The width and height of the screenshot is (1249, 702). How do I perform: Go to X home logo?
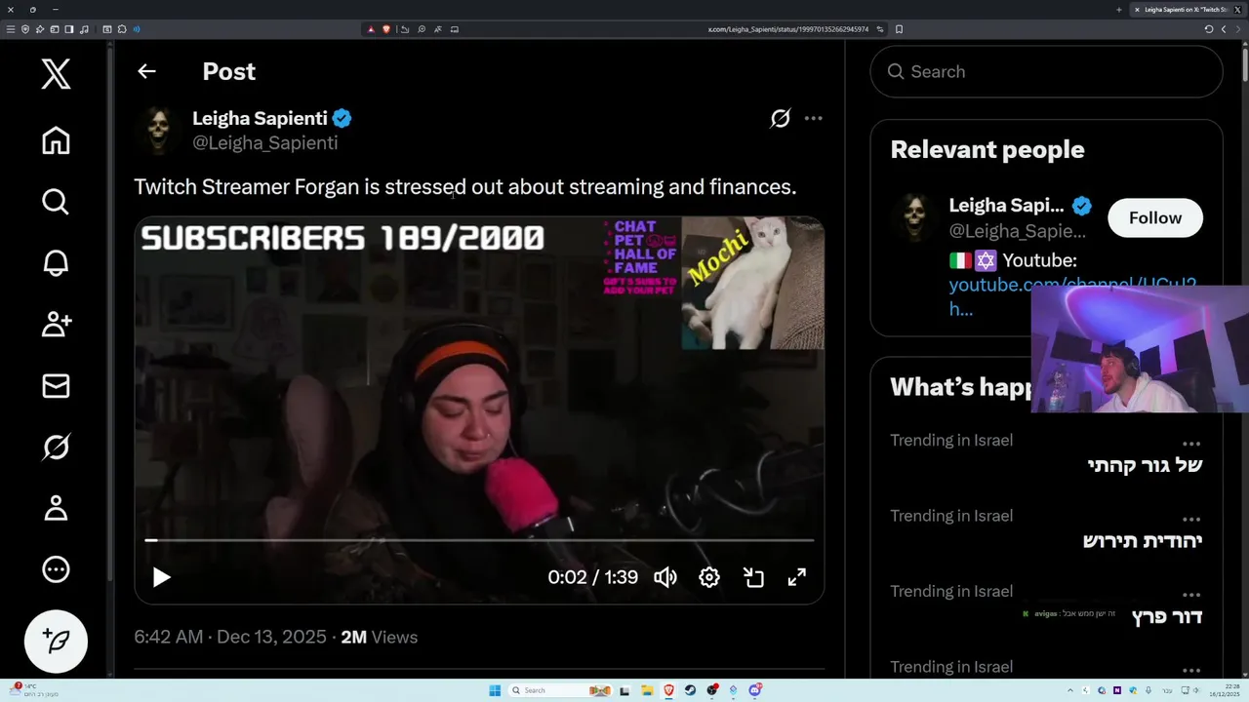pos(56,74)
